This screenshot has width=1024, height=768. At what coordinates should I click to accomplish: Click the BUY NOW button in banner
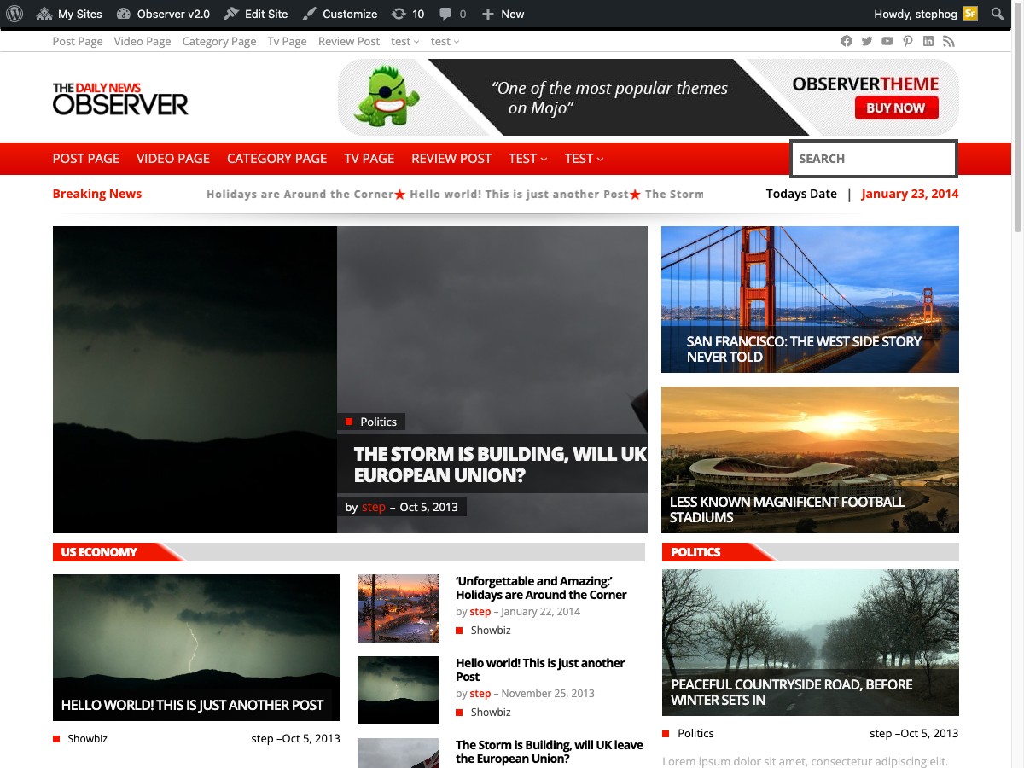896,108
